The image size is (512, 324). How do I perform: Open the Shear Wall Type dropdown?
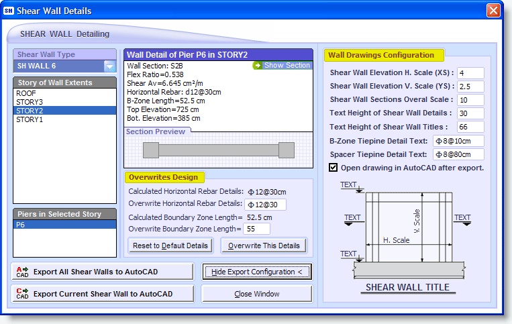[x=110, y=66]
